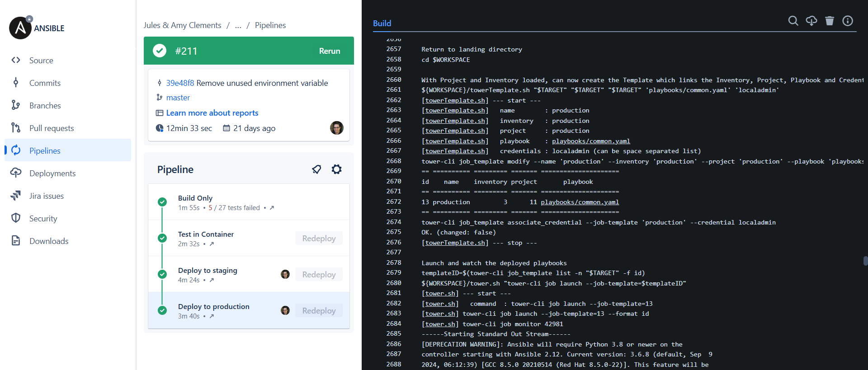Select Test in Container step
Viewport: 868px width, 370px height.
point(249,238)
